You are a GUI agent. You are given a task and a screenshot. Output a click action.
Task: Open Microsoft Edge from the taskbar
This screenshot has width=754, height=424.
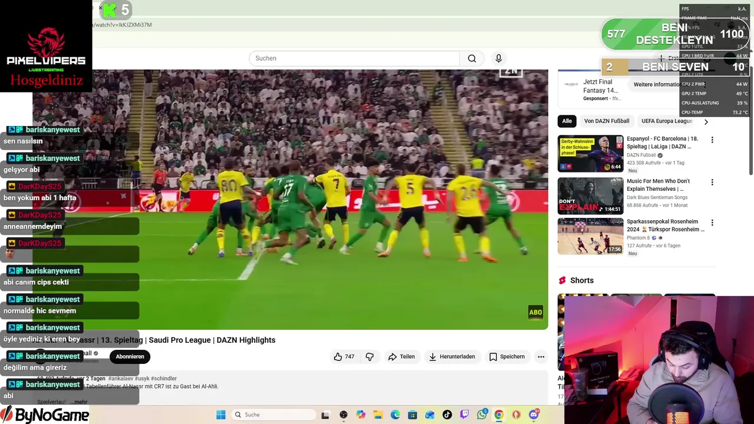(395, 415)
